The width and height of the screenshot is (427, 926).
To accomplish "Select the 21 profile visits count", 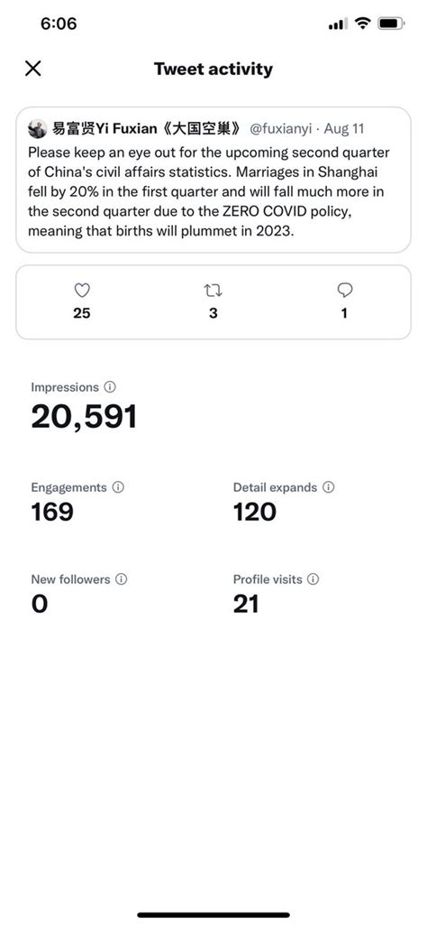I will click(x=246, y=604).
